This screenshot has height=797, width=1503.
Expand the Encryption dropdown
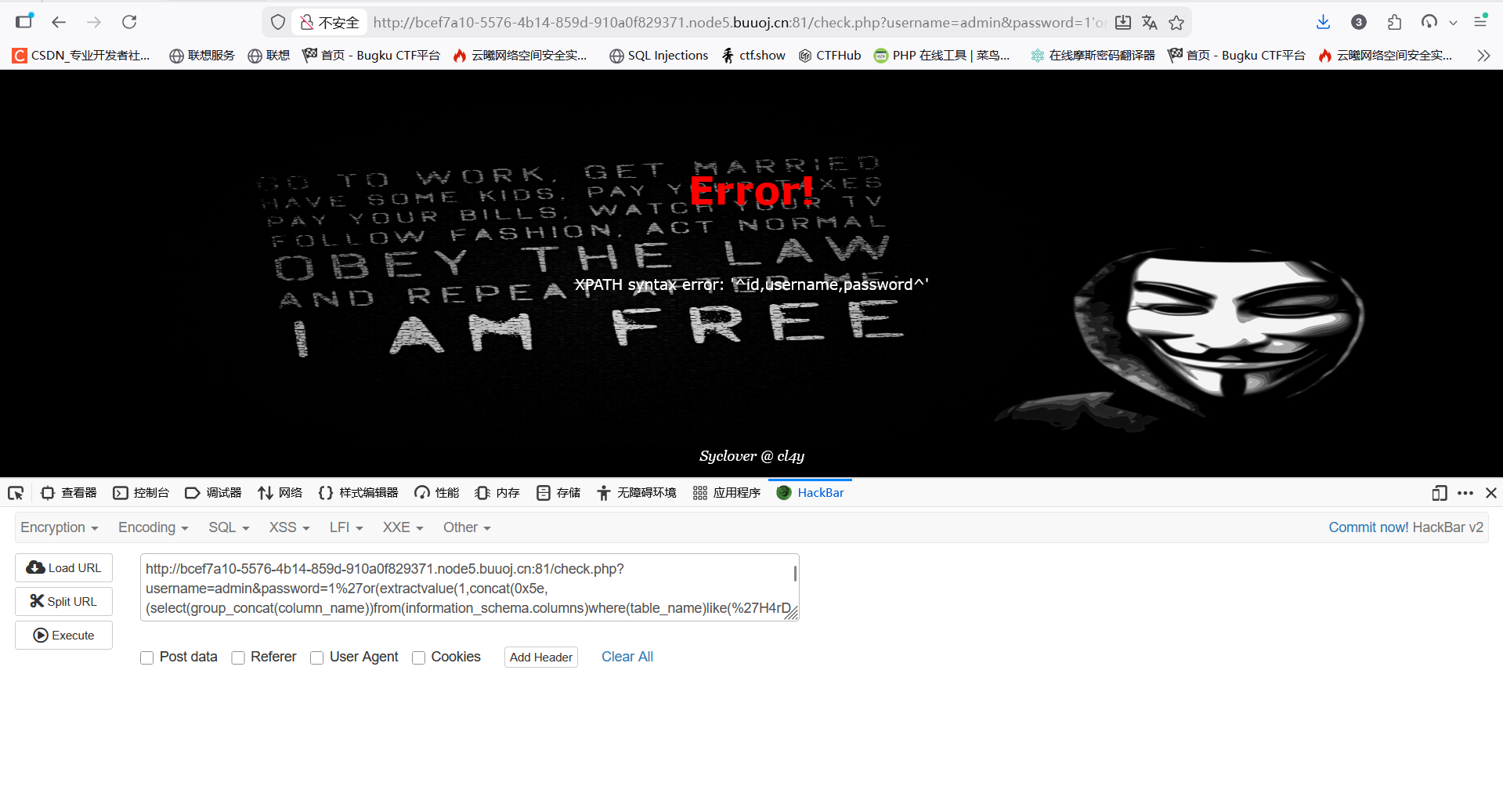click(60, 527)
